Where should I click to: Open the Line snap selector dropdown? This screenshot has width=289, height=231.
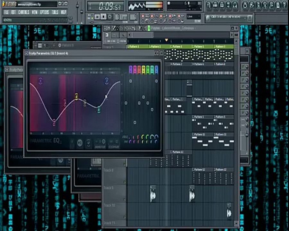(x=194, y=17)
